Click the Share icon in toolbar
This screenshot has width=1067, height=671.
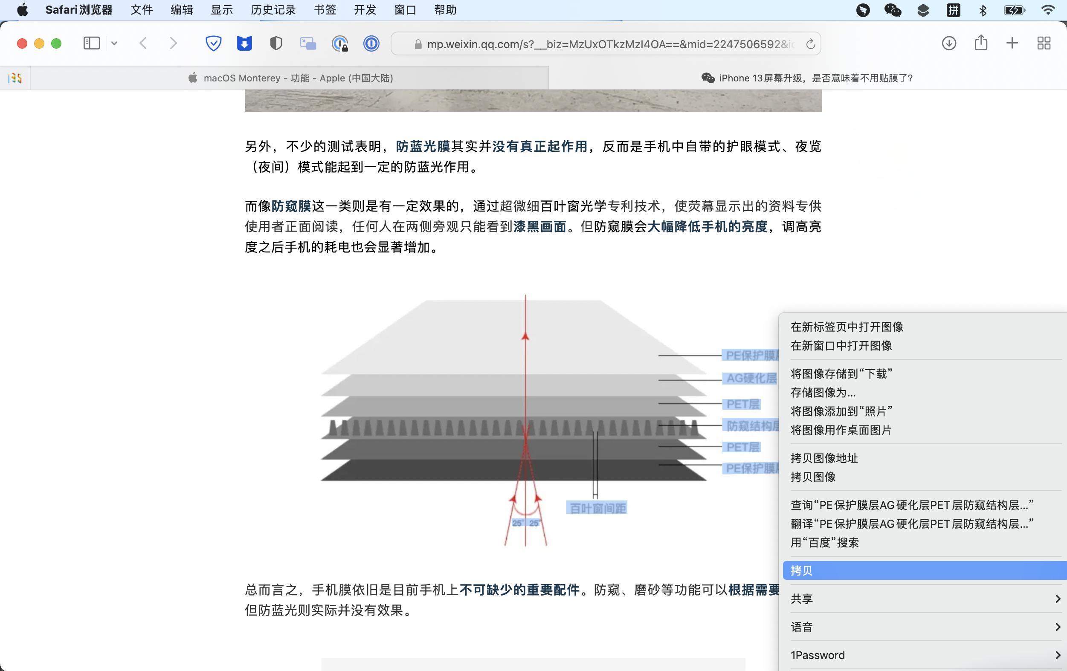[x=980, y=43]
